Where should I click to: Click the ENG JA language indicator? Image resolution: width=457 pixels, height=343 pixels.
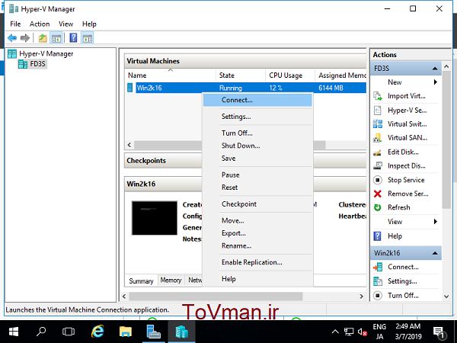(x=379, y=332)
